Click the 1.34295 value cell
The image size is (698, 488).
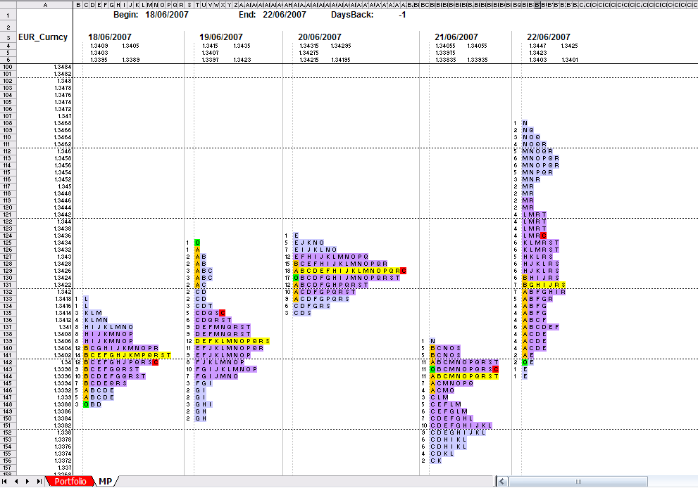pos(341,46)
